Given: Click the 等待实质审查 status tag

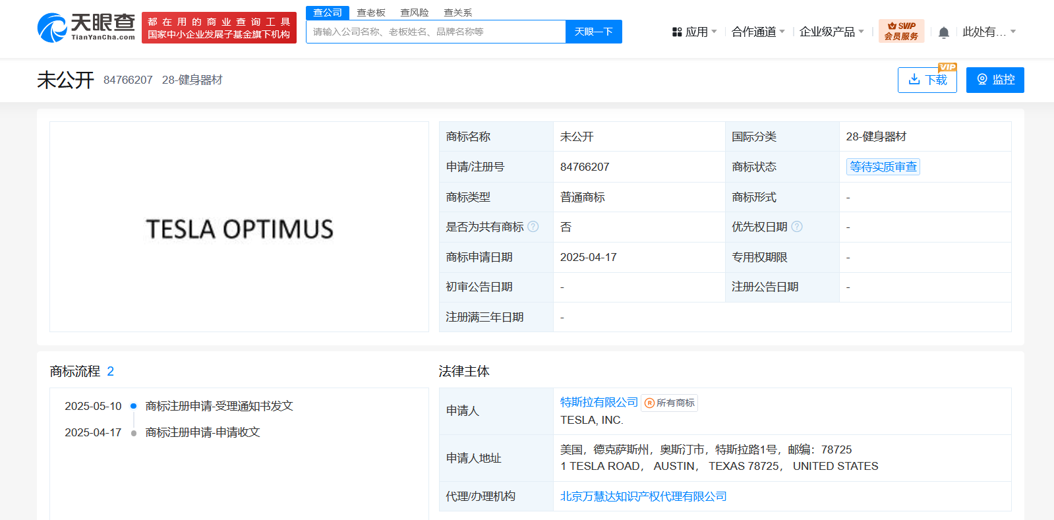Looking at the screenshot, I should (883, 167).
